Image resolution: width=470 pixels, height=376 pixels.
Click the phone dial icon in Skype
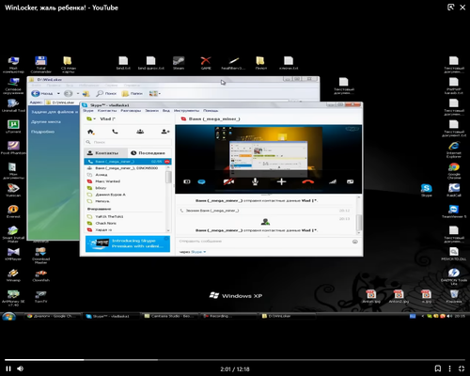115,132
